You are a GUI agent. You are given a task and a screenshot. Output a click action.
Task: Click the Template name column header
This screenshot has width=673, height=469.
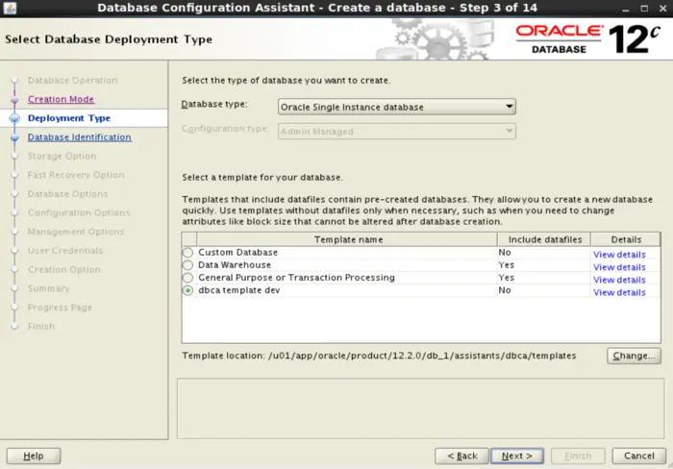pos(347,239)
